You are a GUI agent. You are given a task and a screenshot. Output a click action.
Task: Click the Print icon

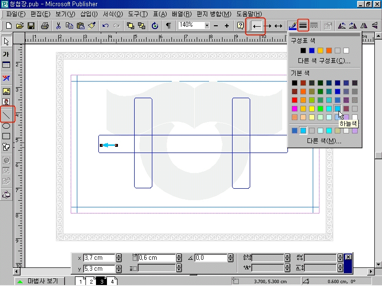point(45,26)
